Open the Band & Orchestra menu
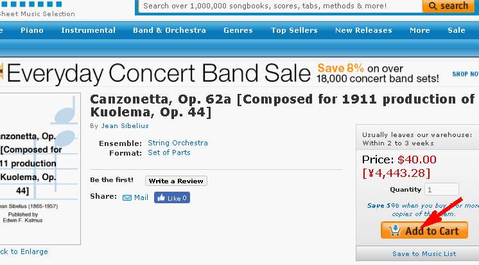Image resolution: width=479 pixels, height=265 pixels. (x=170, y=30)
